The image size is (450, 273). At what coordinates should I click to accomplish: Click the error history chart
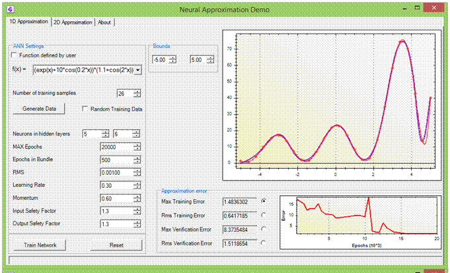click(360, 216)
